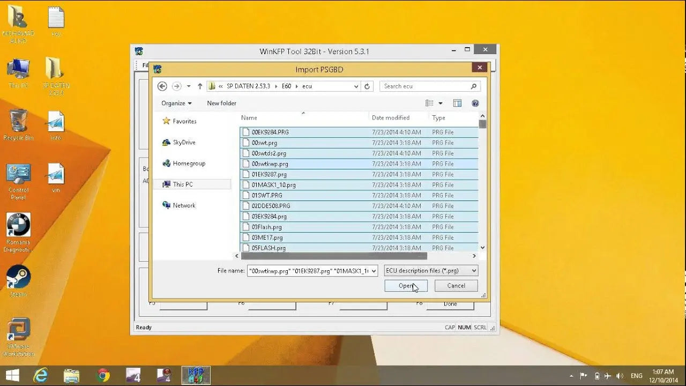Select file 03ME17.prg
Screen dimensions: 686x386
(359, 237)
